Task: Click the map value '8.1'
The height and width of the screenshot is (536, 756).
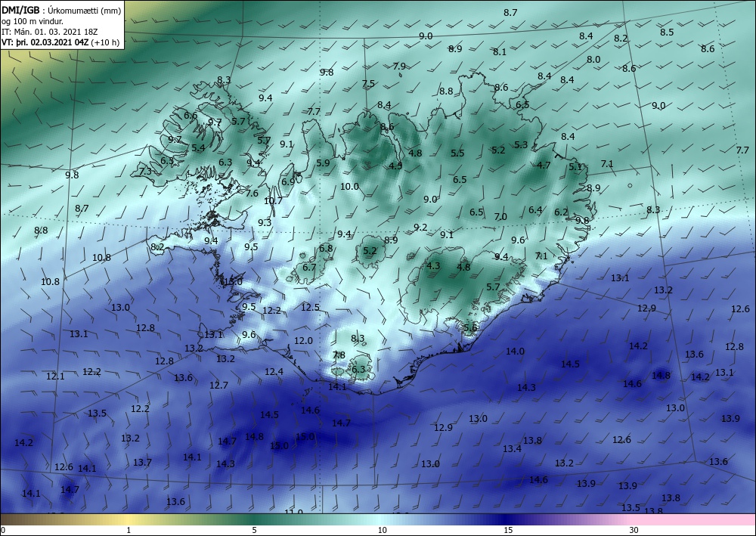Action: point(500,52)
